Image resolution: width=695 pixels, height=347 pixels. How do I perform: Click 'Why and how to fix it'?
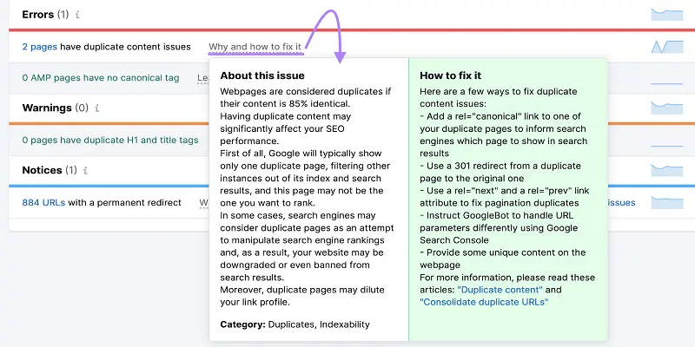(x=255, y=46)
